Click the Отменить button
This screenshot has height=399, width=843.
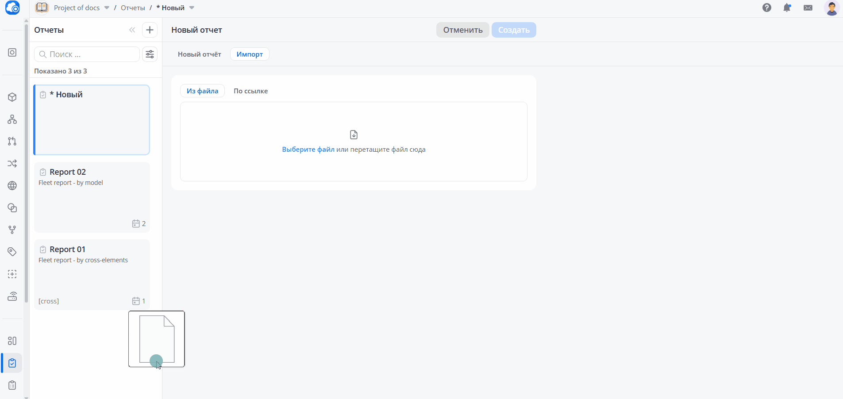tap(463, 30)
